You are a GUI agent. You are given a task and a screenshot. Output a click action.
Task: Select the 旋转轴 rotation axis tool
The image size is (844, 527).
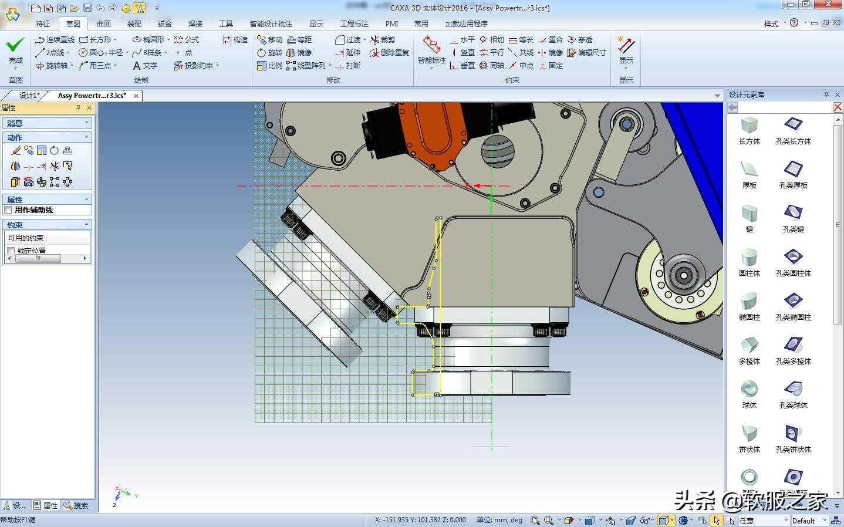point(52,65)
